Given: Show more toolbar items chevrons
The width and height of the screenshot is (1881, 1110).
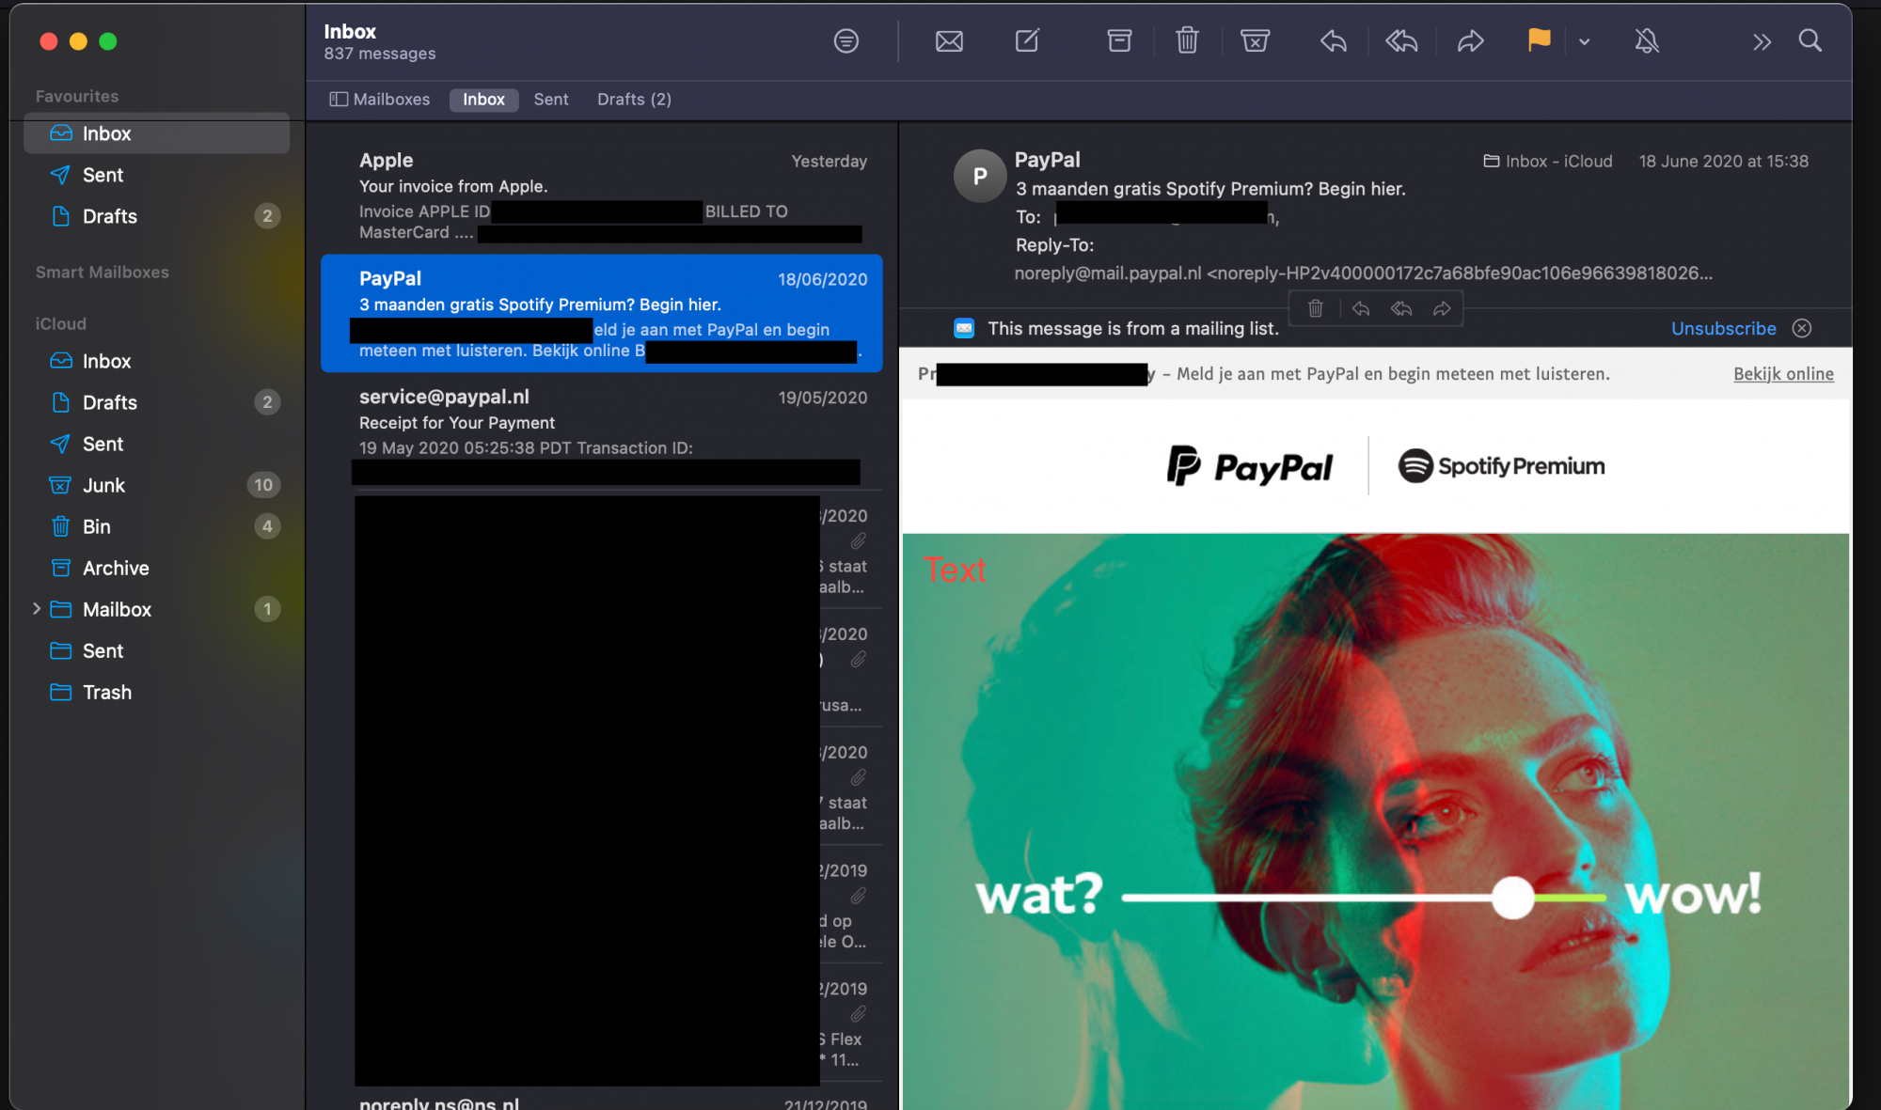Looking at the screenshot, I should click(x=1762, y=41).
